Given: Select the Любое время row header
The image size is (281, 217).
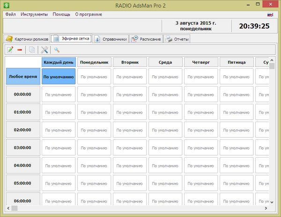Looking at the screenshot, I should tap(23, 77).
